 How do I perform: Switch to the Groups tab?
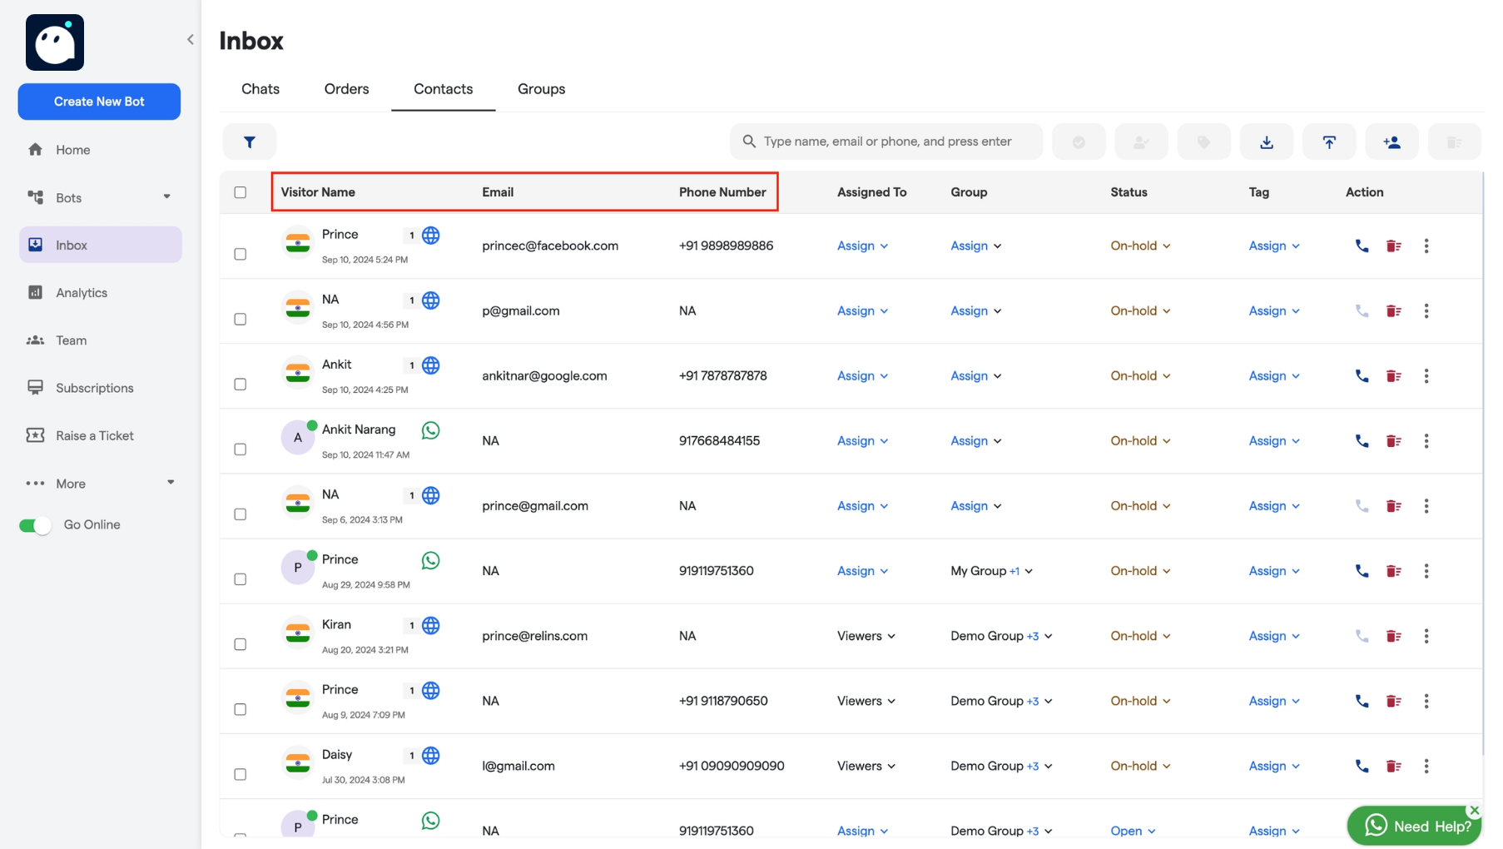541,89
